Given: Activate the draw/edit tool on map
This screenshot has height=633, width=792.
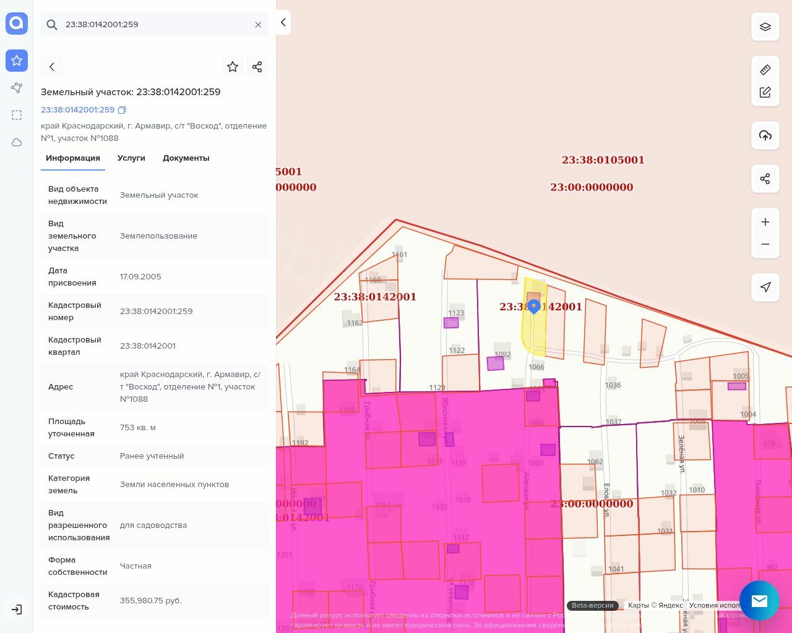Looking at the screenshot, I should (765, 92).
